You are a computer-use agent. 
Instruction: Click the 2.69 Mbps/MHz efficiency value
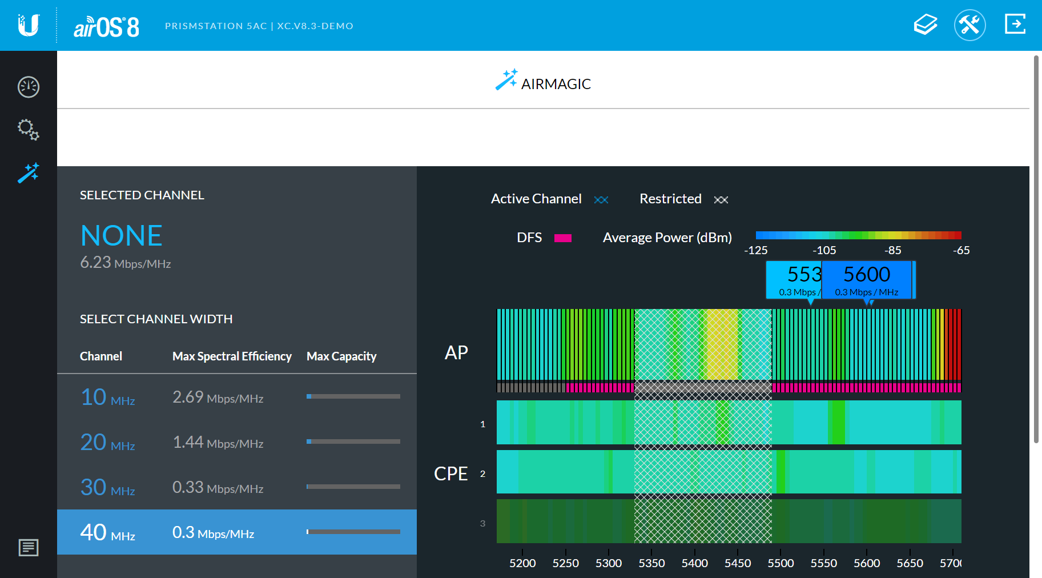click(x=218, y=397)
